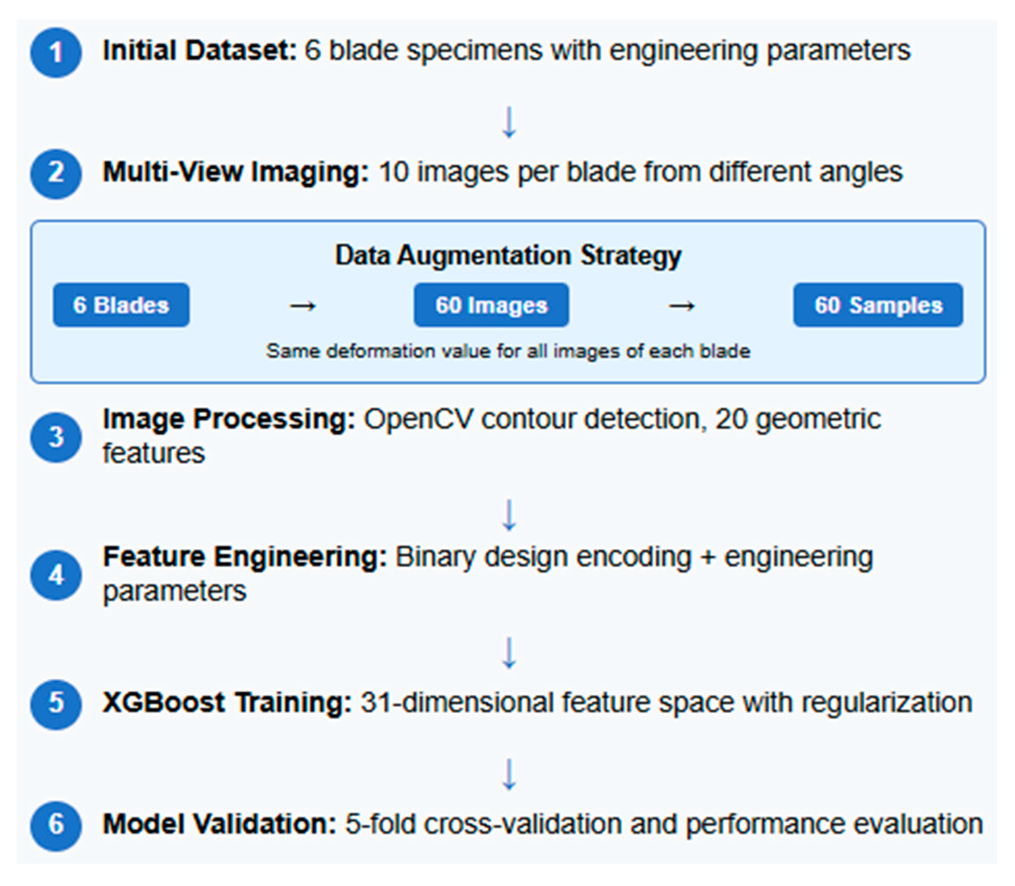This screenshot has width=1015, height=886.
Task: Click the XGBoost Training label
Action: point(227,703)
